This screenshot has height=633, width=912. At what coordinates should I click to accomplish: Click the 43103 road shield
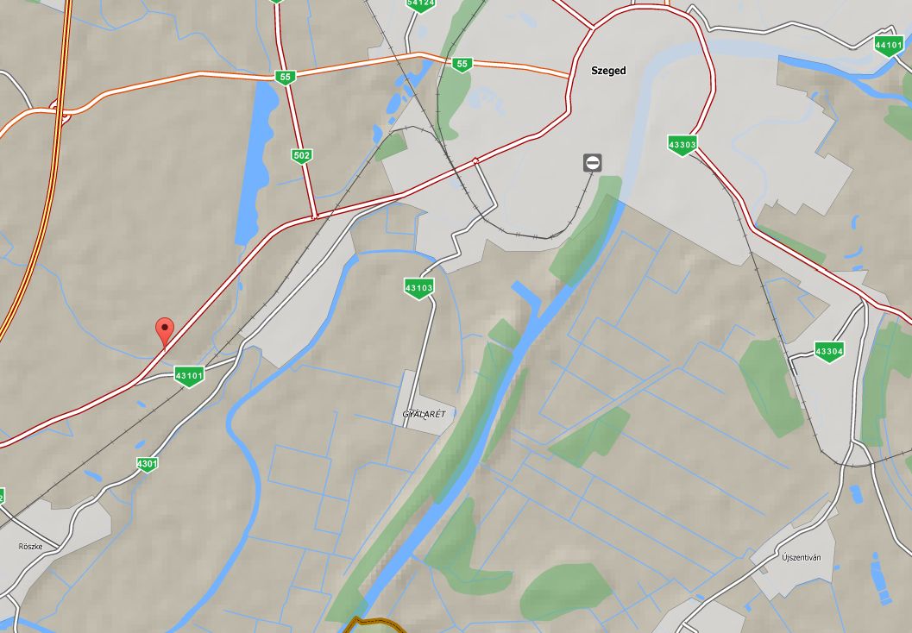[x=418, y=288]
